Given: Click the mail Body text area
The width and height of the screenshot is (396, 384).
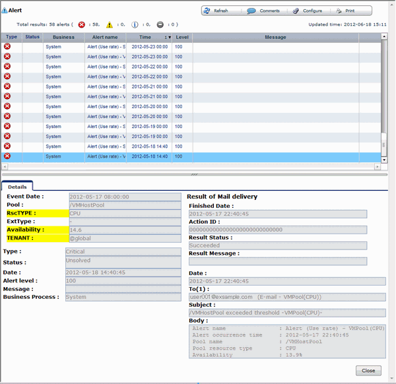Looking at the screenshot, I should click(287, 341).
